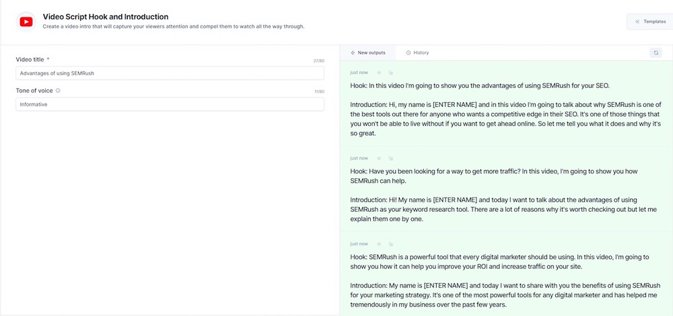Star the second output about getting more traffic
673x316 pixels.
point(378,158)
